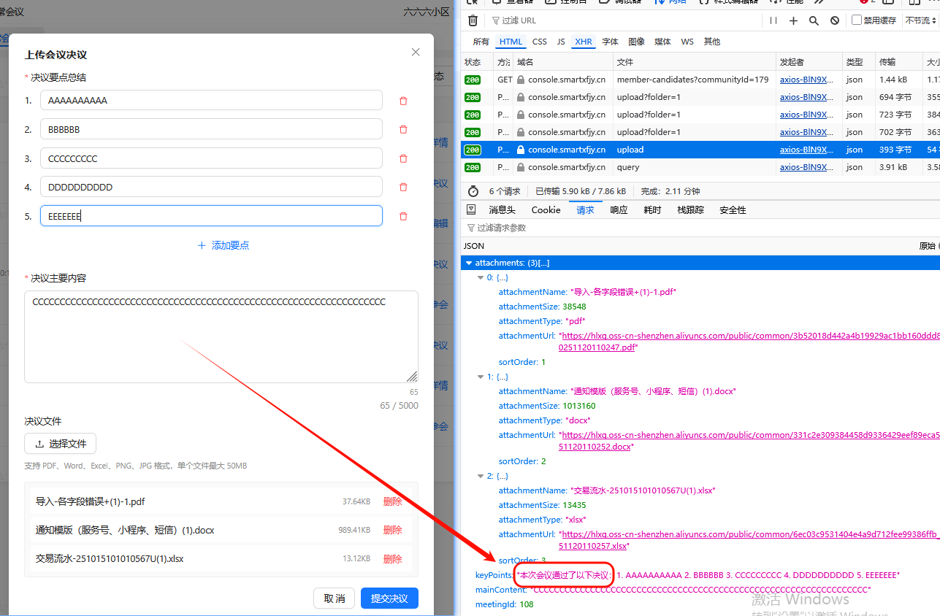Delete the EEEEEEE resolution point
This screenshot has width=940, height=616.
402,215
